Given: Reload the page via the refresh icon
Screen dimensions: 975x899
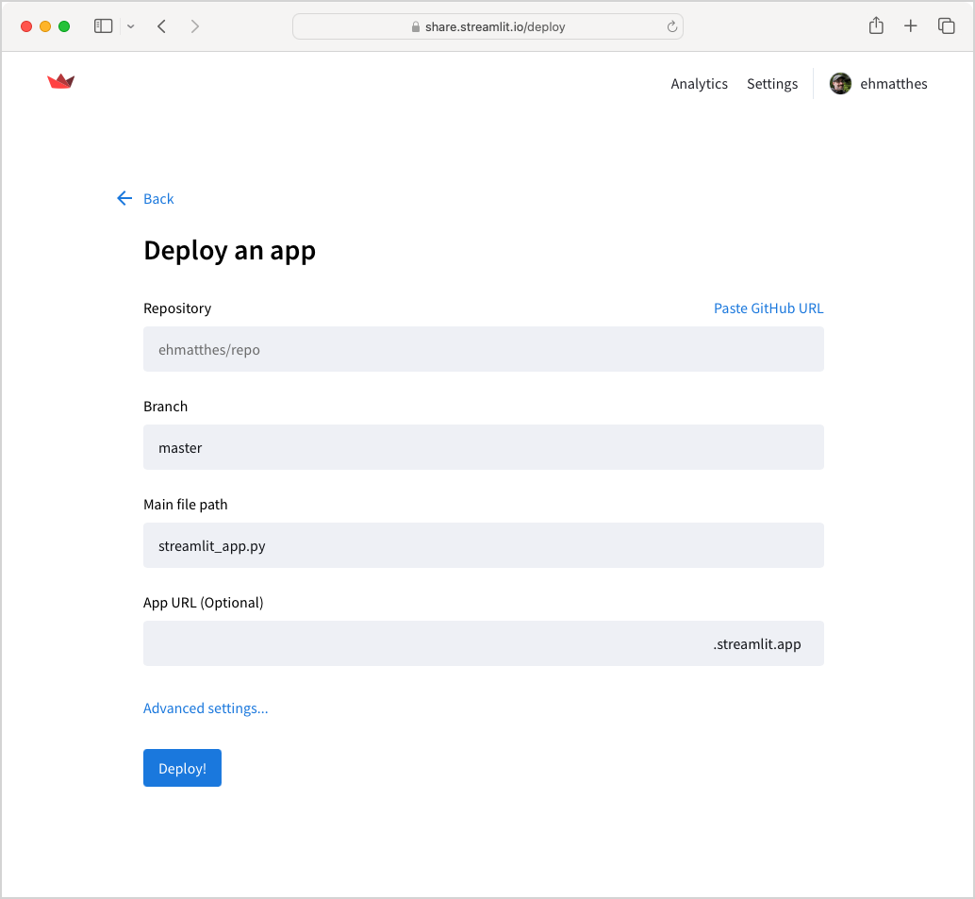Looking at the screenshot, I should [x=672, y=26].
